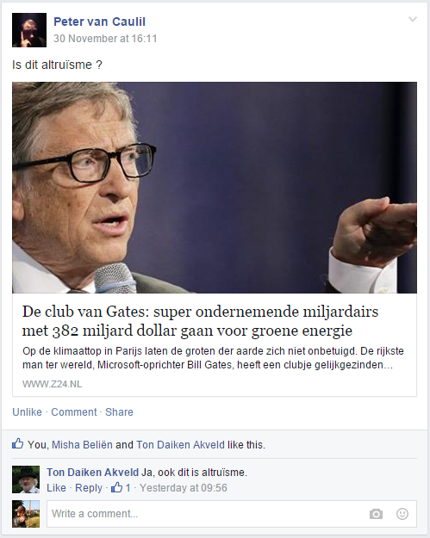Open Ton Daiken Akveld in the likes list

pyautogui.click(x=180, y=445)
